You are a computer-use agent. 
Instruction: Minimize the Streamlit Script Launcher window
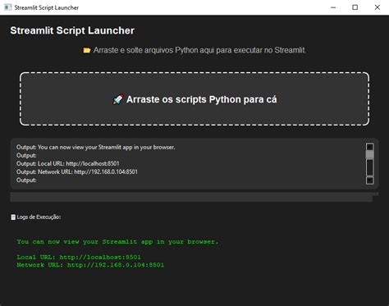[x=333, y=7]
